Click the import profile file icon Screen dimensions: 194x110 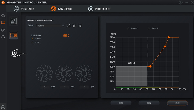[x=80, y=25]
